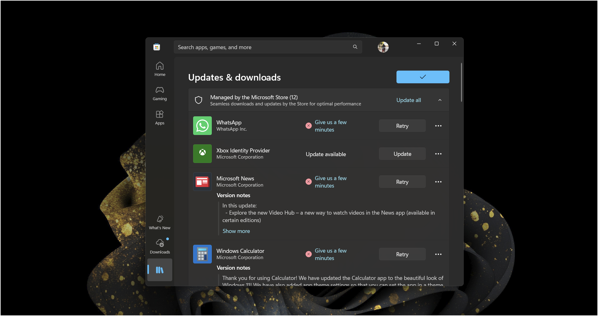
Task: Open the user profile avatar
Action: tap(383, 47)
